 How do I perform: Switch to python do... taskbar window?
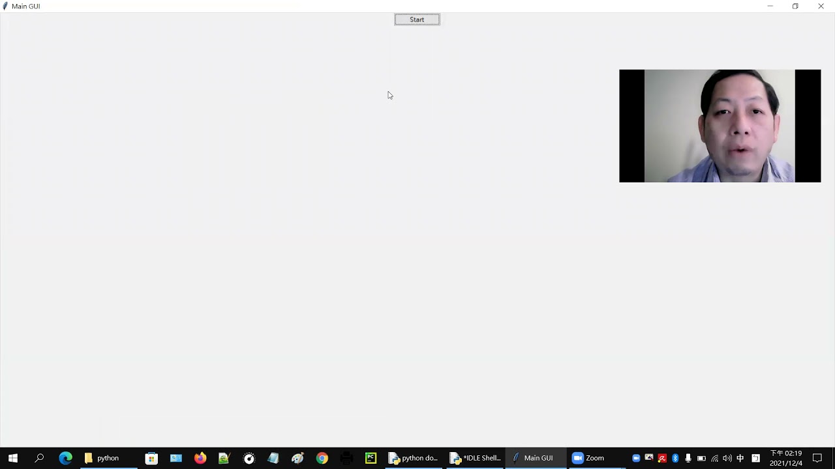point(414,458)
